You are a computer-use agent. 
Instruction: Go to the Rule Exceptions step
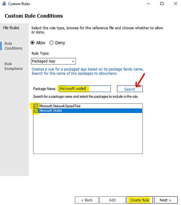[x=13, y=66]
